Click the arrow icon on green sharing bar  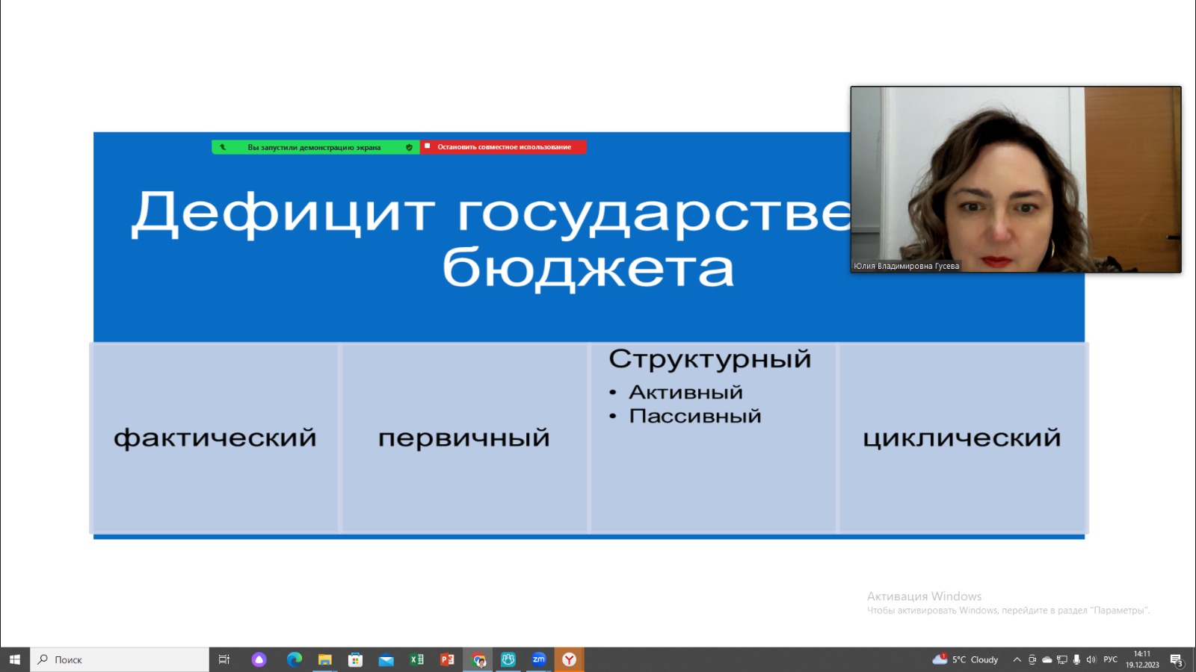[x=223, y=148]
